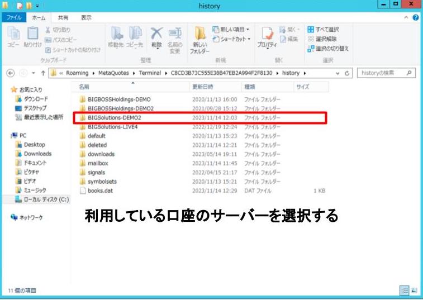423x300 pixels.
Task: Click Copy path (パスのコピー)
Action: pyautogui.click(x=61, y=40)
